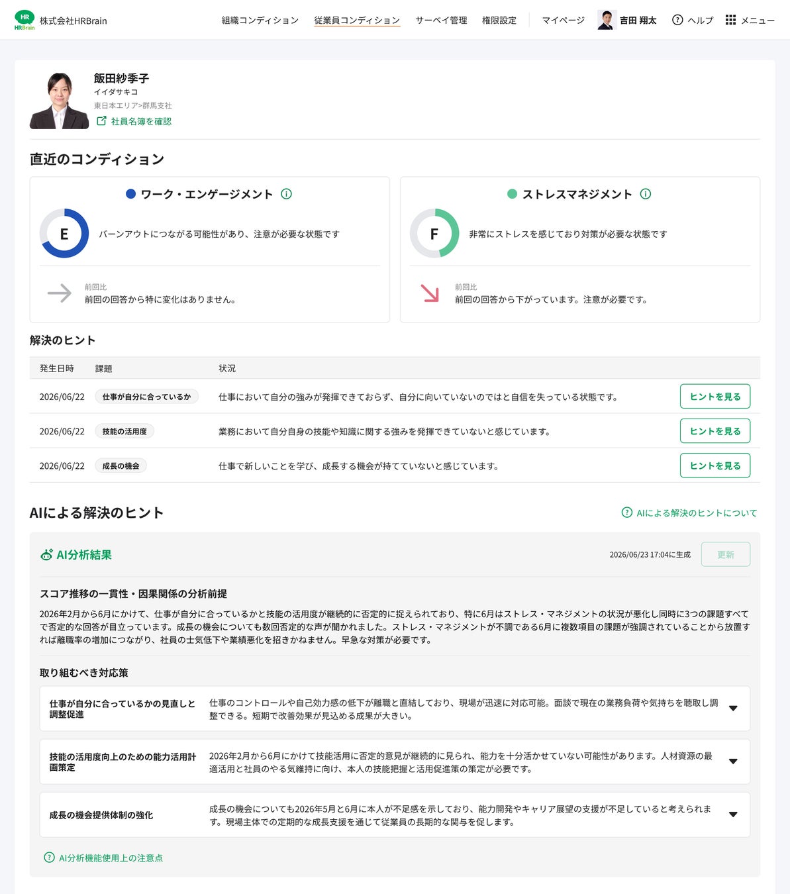
Task: Open サーベイ管理 menu tab
Action: [441, 21]
